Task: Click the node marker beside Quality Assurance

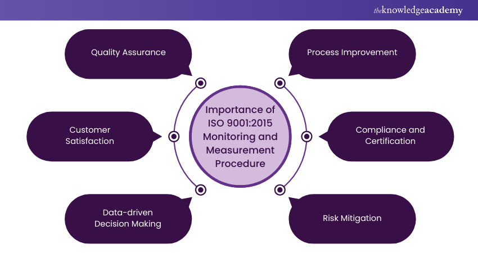Action: pos(201,83)
